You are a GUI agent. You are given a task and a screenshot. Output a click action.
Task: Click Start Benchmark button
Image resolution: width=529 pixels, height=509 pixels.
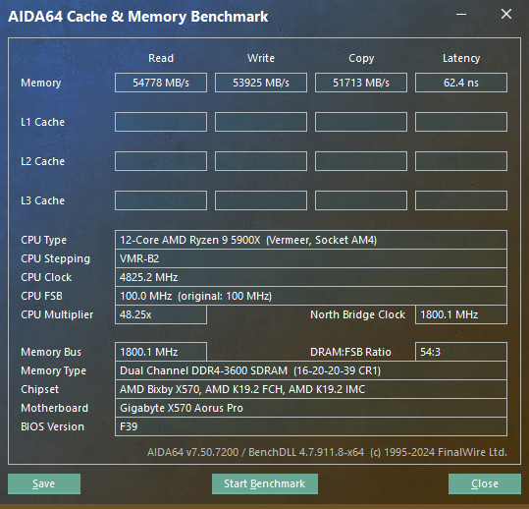265,483
